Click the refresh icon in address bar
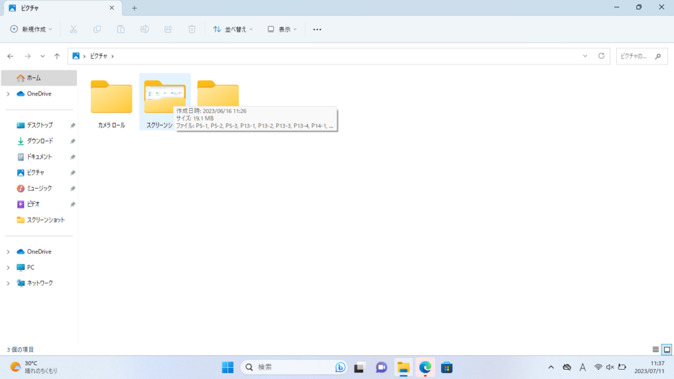 click(x=601, y=56)
